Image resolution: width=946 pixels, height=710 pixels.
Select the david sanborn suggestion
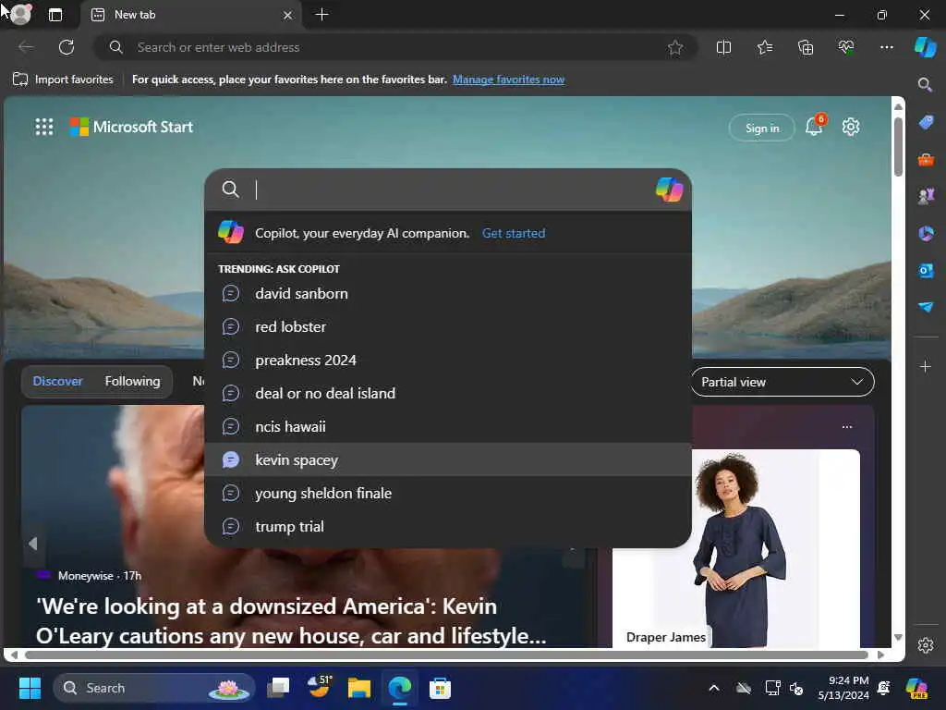pos(448,293)
